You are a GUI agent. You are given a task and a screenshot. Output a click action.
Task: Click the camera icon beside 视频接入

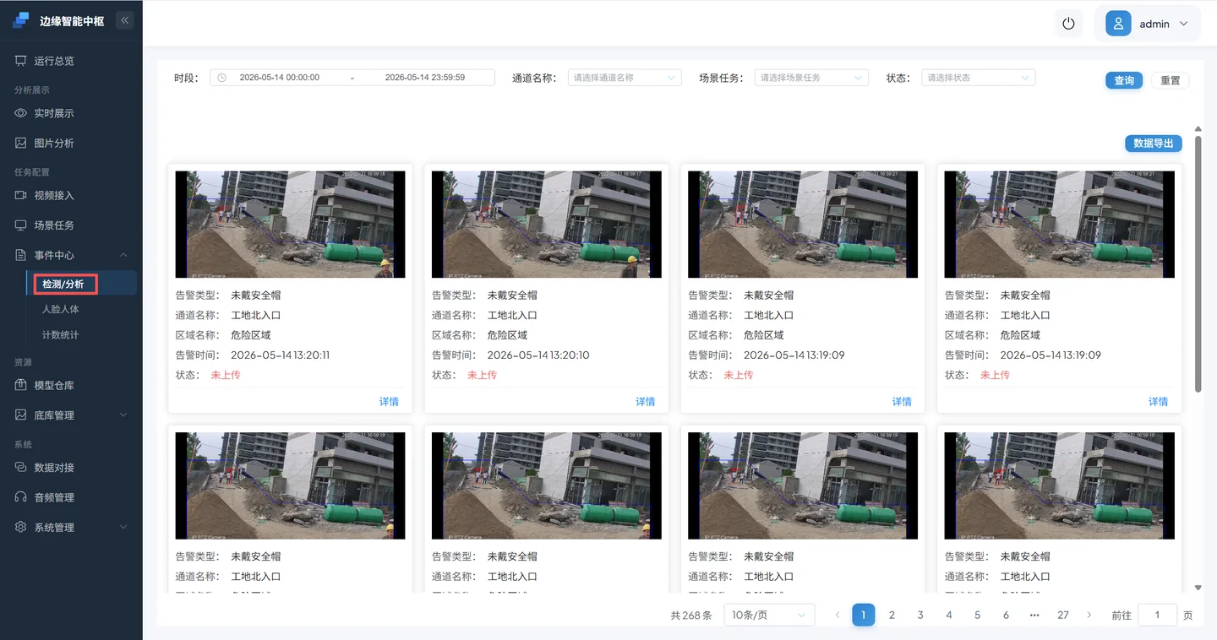point(21,195)
